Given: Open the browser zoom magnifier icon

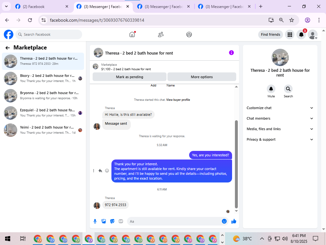Looking at the screenshot, I should click(x=281, y=20).
